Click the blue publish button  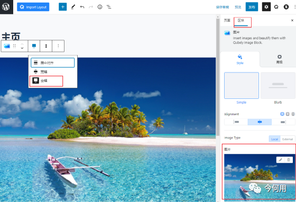pyautogui.click(x=252, y=7)
